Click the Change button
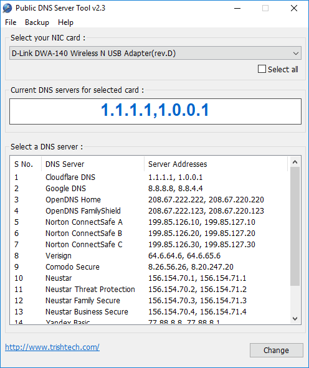309x368 pixels. click(x=277, y=350)
